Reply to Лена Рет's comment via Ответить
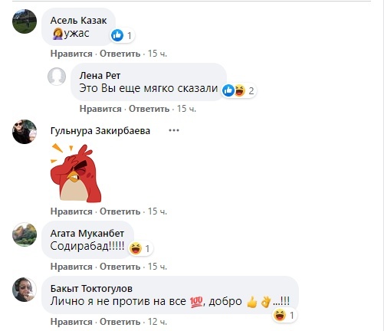The image size is (384, 331). click(x=149, y=109)
